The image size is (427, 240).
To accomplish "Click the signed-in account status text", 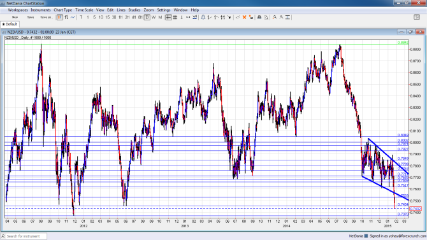I will [x=398, y=236].
